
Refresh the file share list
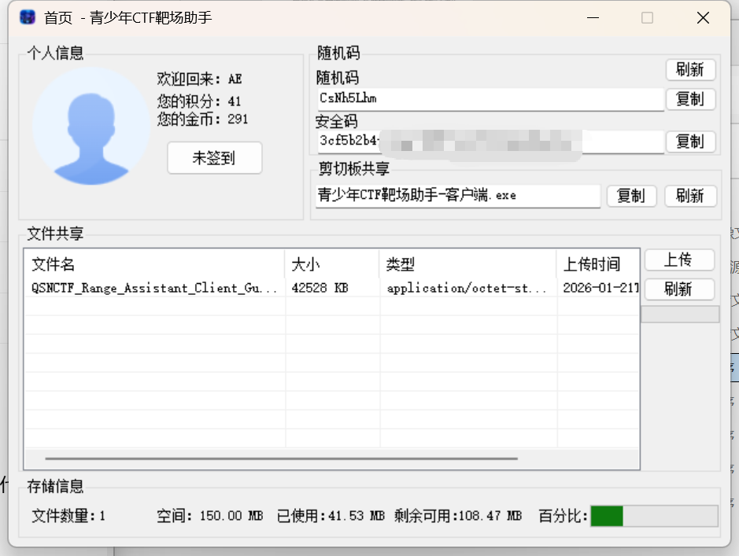[678, 289]
